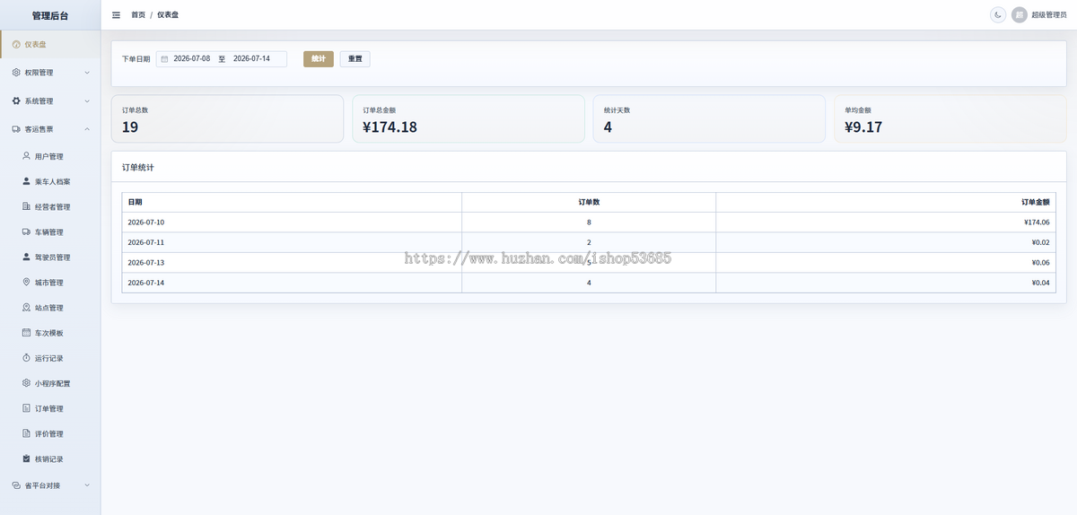Expand the 系统管理 chevron

(x=87, y=101)
